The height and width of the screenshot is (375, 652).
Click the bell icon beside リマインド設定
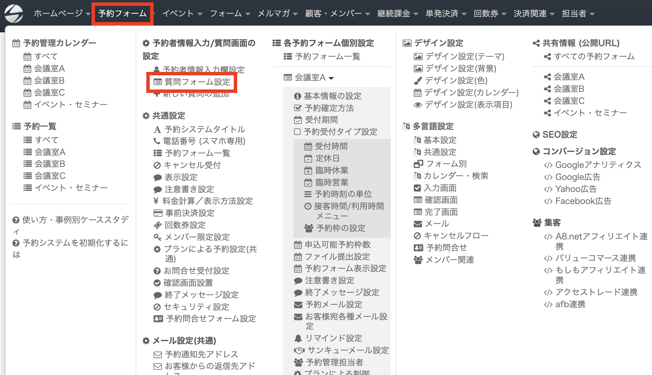tap(298, 338)
